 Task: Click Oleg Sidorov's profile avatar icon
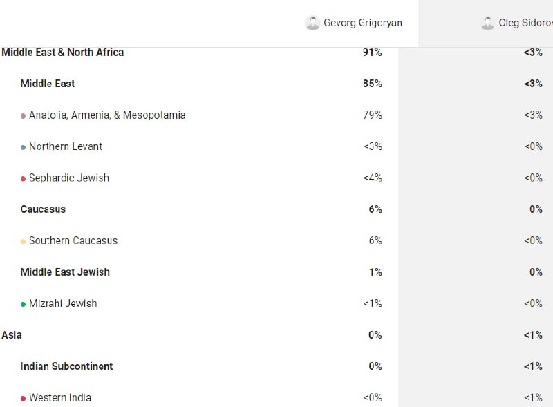coord(488,23)
